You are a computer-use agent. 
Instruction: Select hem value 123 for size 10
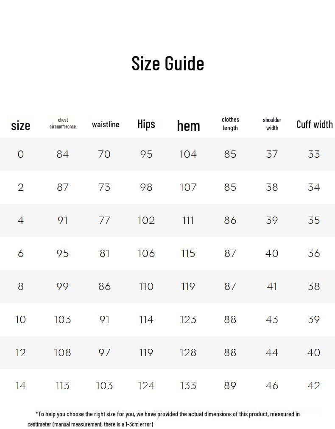[x=188, y=320]
